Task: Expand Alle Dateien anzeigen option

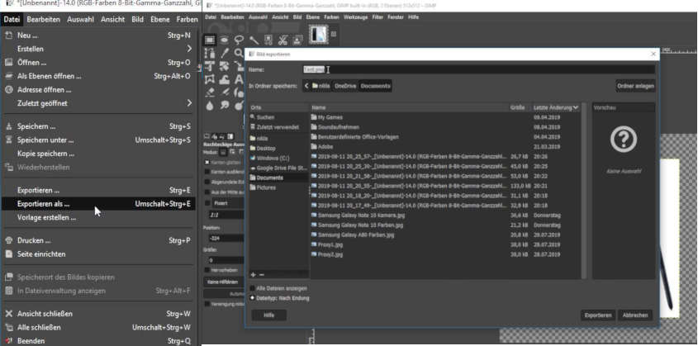Action: [253, 288]
